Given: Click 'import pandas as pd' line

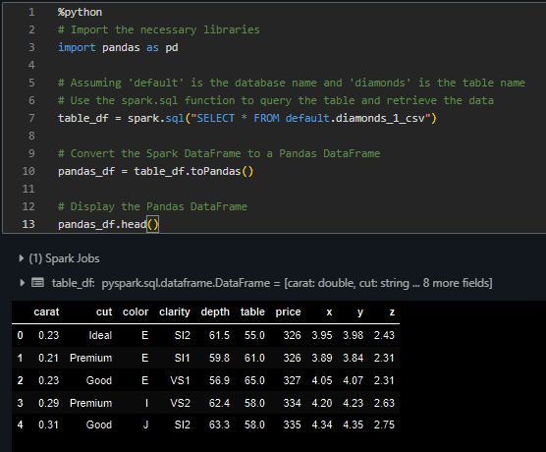Looking at the screenshot, I should coord(118,47).
